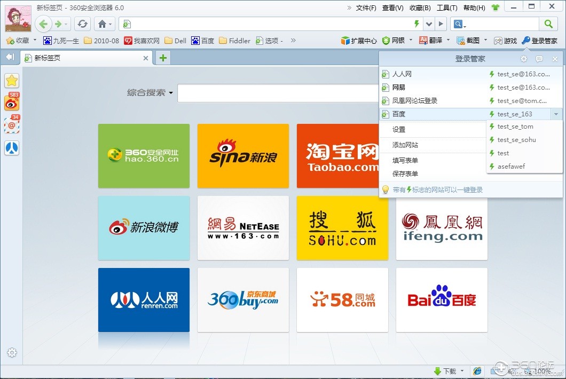This screenshot has width=566, height=379.
Task: Click the 综合搜索 input field
Action: tap(278, 93)
